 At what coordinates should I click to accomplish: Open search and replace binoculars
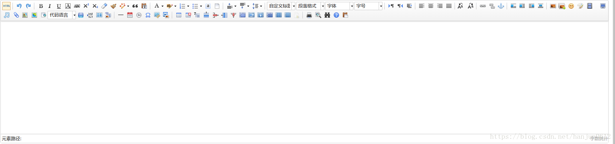click(x=327, y=15)
